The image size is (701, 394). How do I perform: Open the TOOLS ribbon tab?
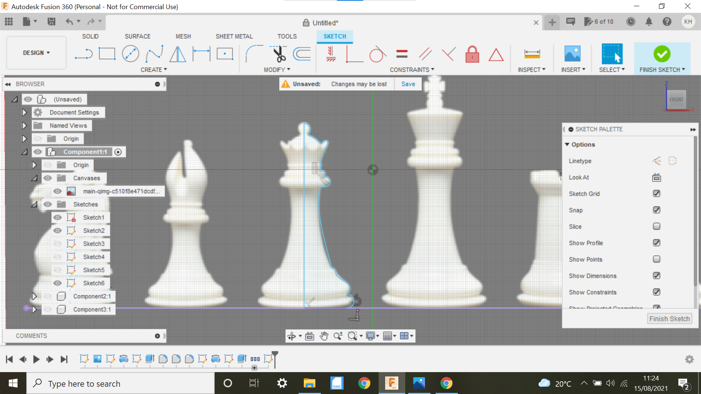click(x=287, y=36)
